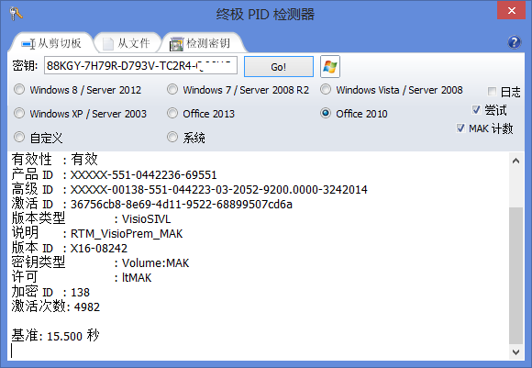Click the picture icon on 检测密钥 tab
532x368 pixels.
[176, 44]
